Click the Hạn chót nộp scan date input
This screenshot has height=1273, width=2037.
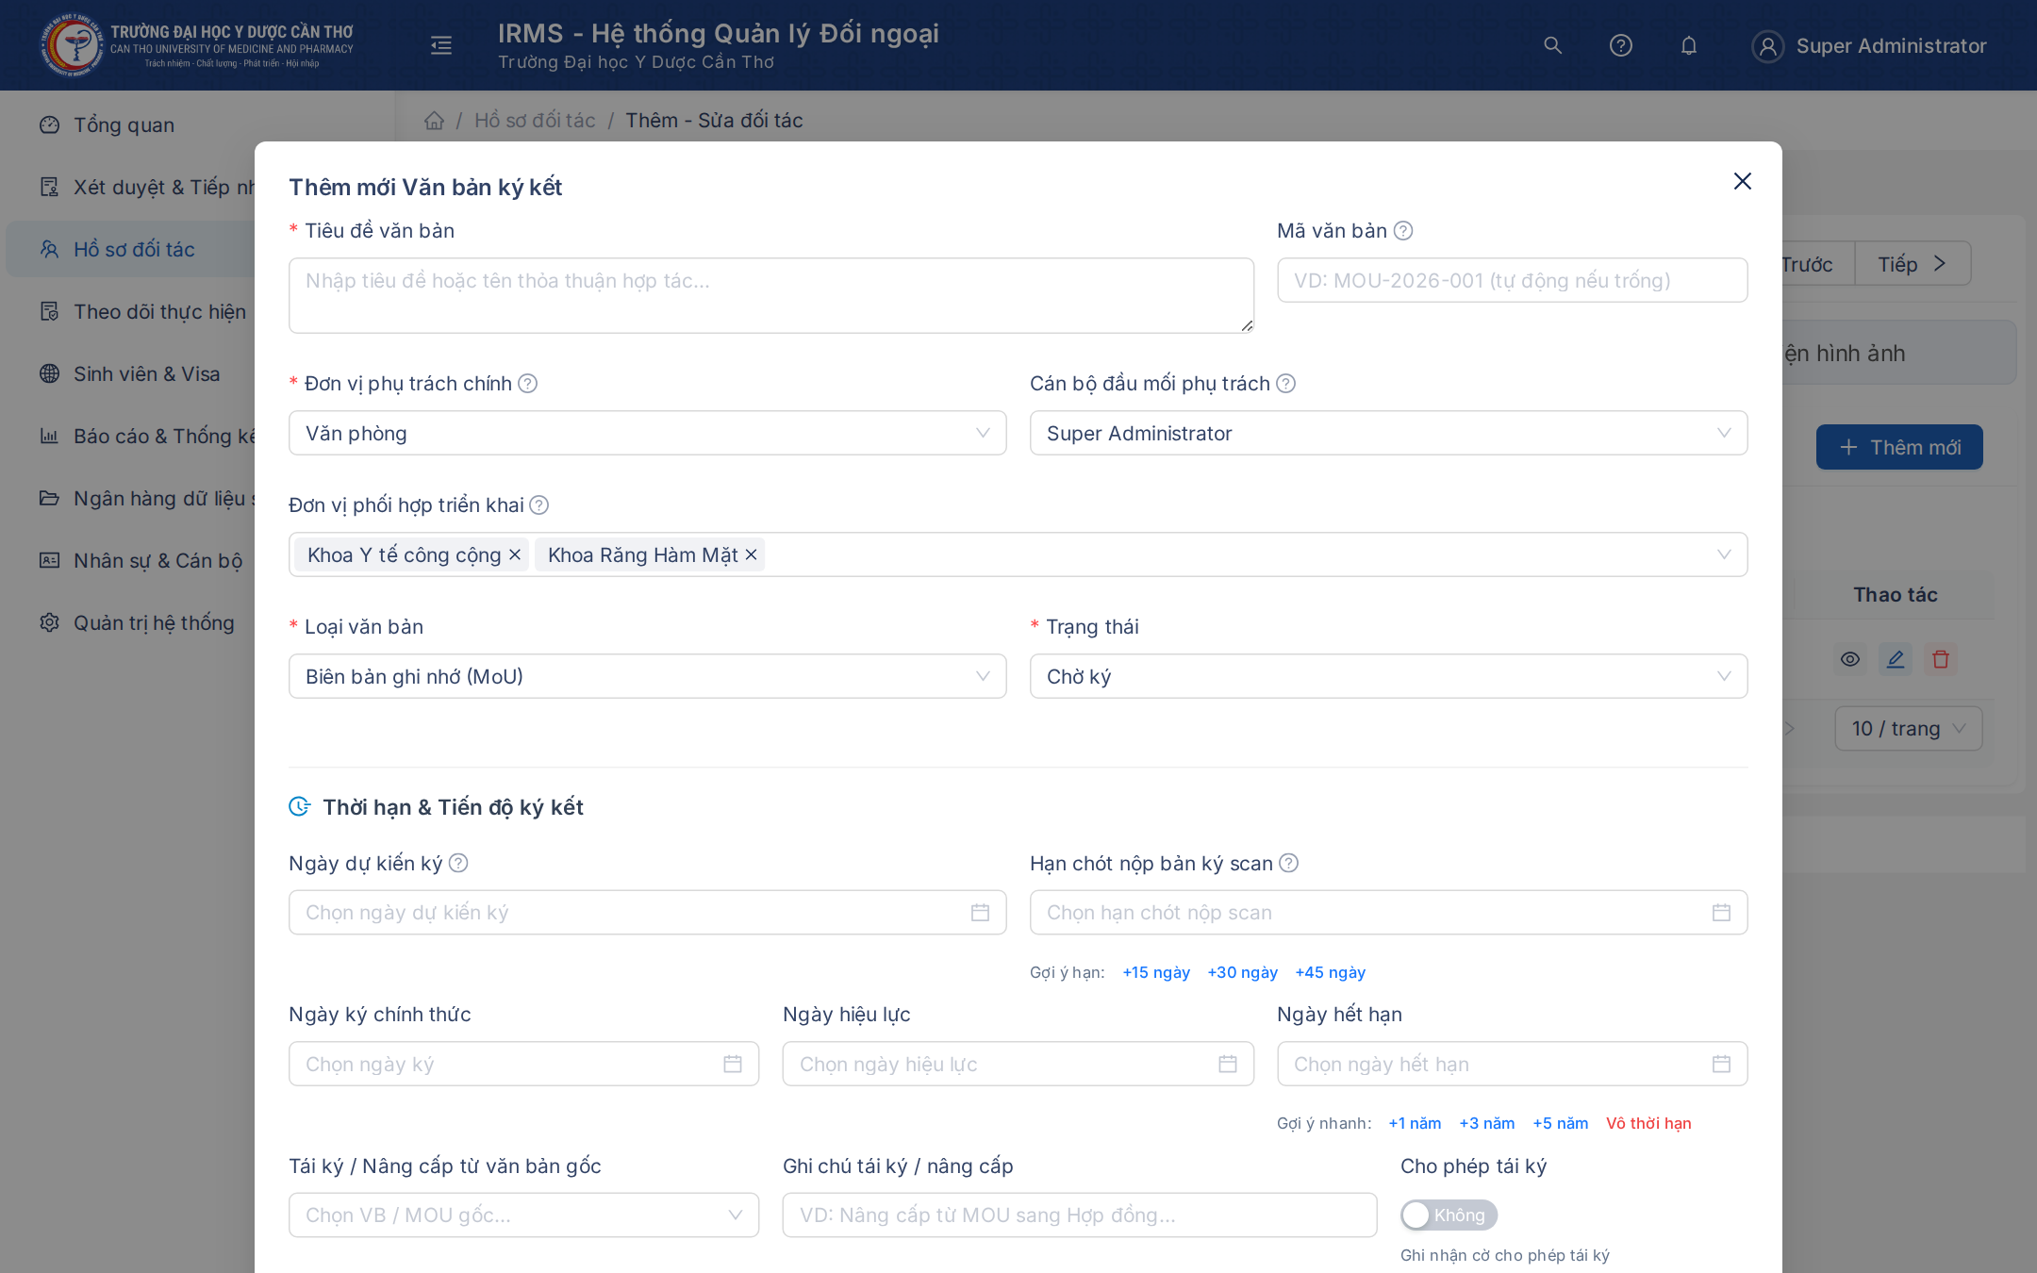tap(1388, 913)
